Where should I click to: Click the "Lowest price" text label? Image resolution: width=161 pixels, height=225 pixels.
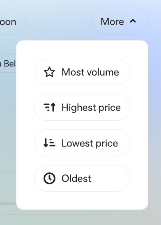[x=90, y=143]
